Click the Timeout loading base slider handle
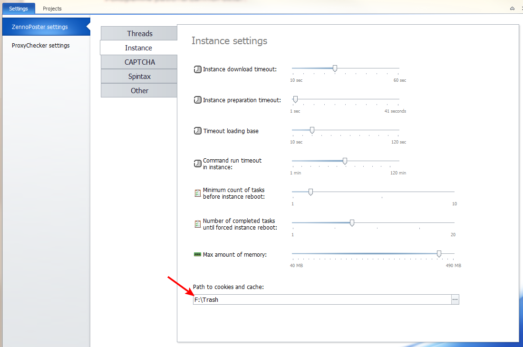The height and width of the screenshot is (347, 523). [x=312, y=130]
